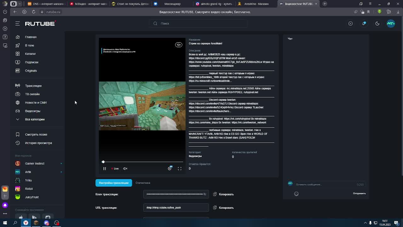Pause the live stream player
This screenshot has height=227, width=403.
coord(105,169)
